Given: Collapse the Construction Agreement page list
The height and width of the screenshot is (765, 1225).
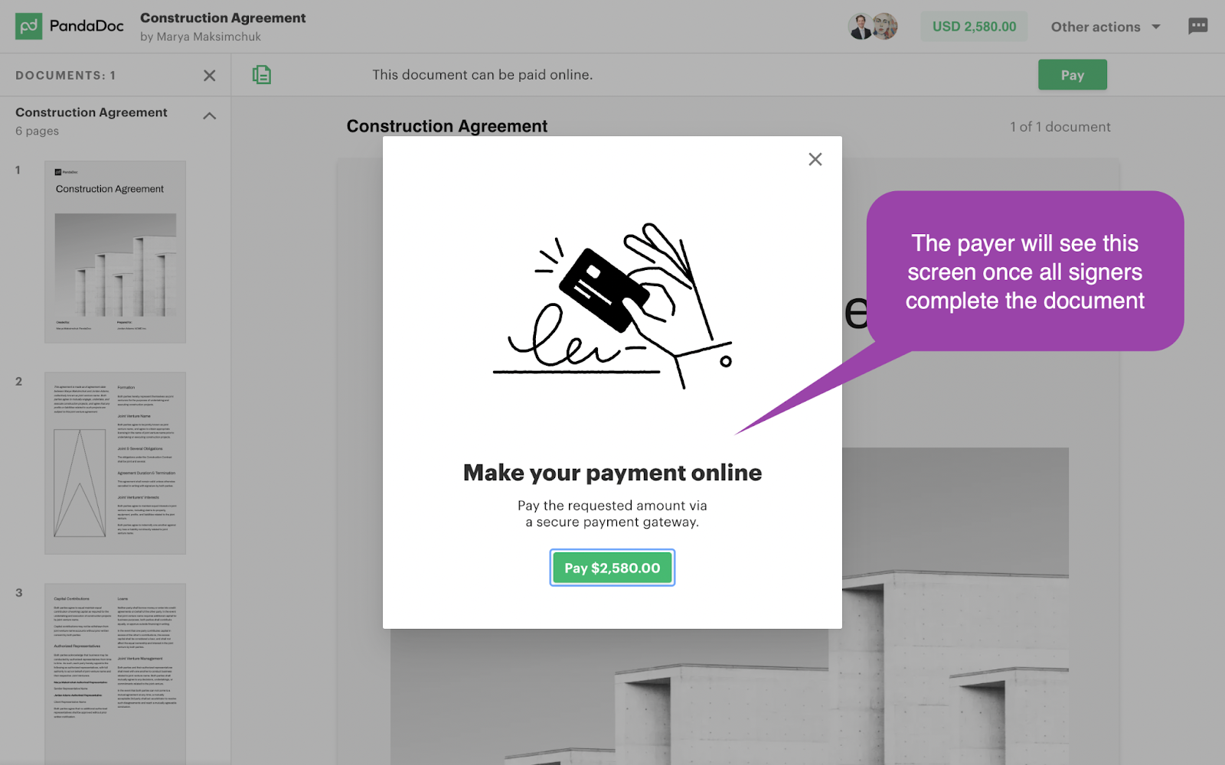Looking at the screenshot, I should pos(209,116).
